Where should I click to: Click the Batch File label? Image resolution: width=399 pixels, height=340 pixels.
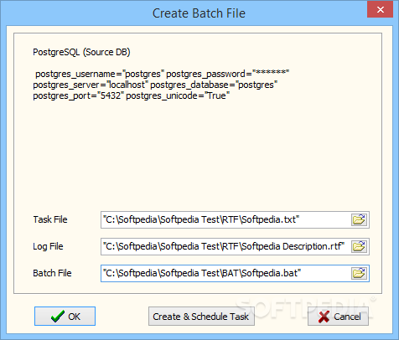[x=52, y=273]
